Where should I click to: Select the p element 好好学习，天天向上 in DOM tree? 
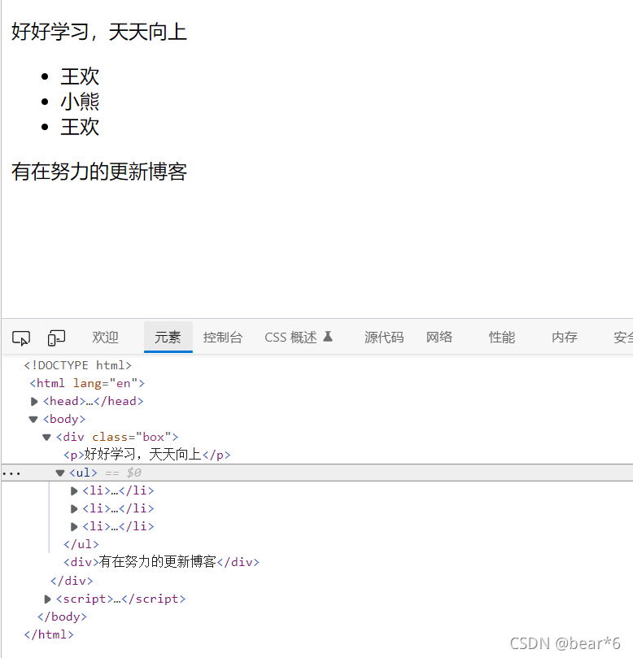147,455
